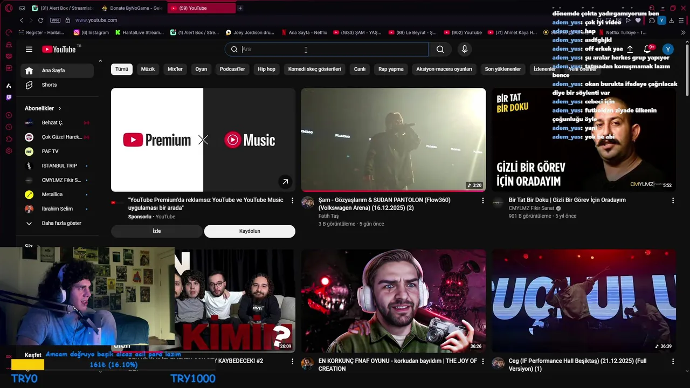Expand the Abonelikler section arrow
Screen dimensions: 690x388
tap(59, 108)
